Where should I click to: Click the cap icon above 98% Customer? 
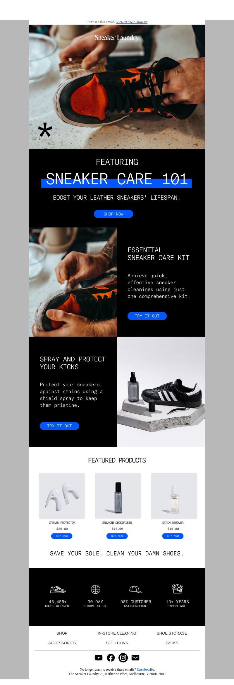135,589
